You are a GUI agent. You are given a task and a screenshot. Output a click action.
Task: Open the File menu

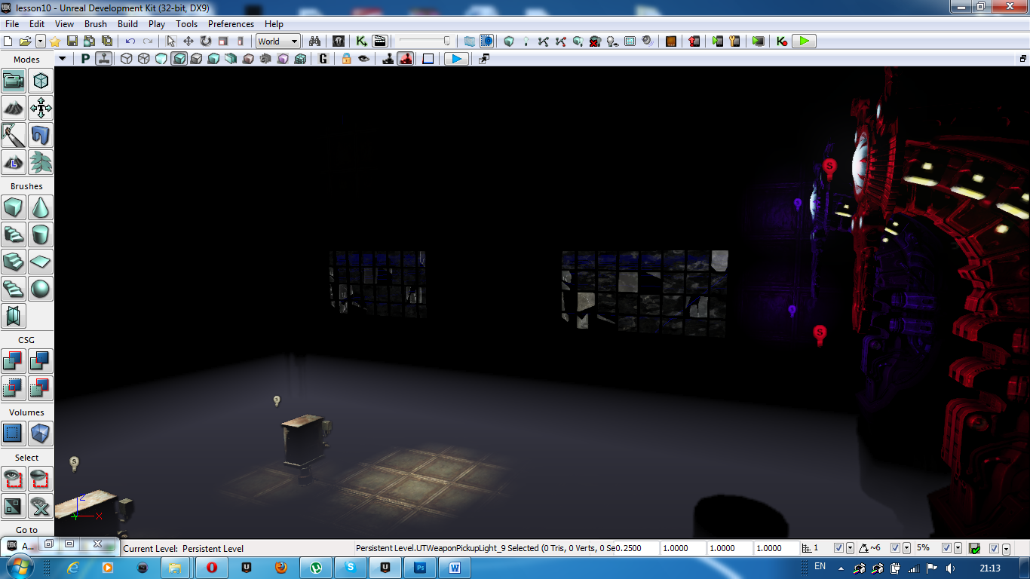point(12,24)
